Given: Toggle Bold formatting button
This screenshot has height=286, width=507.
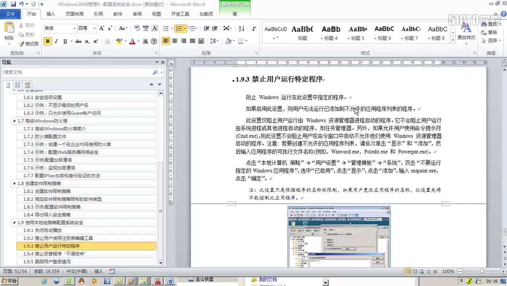Looking at the screenshot, I should (x=48, y=41).
